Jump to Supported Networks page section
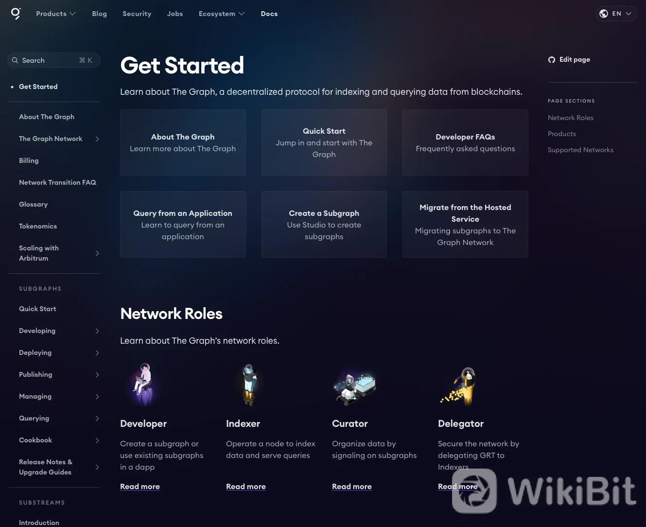 (x=580, y=150)
